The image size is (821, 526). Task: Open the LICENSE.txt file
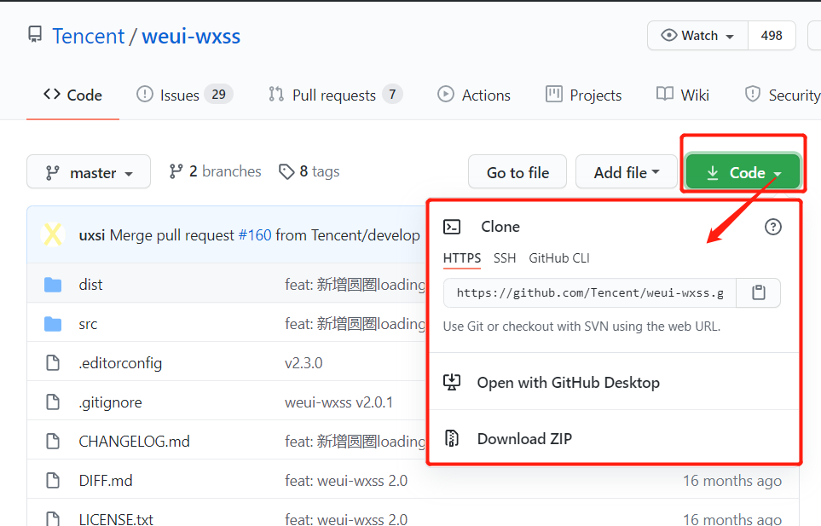116,519
